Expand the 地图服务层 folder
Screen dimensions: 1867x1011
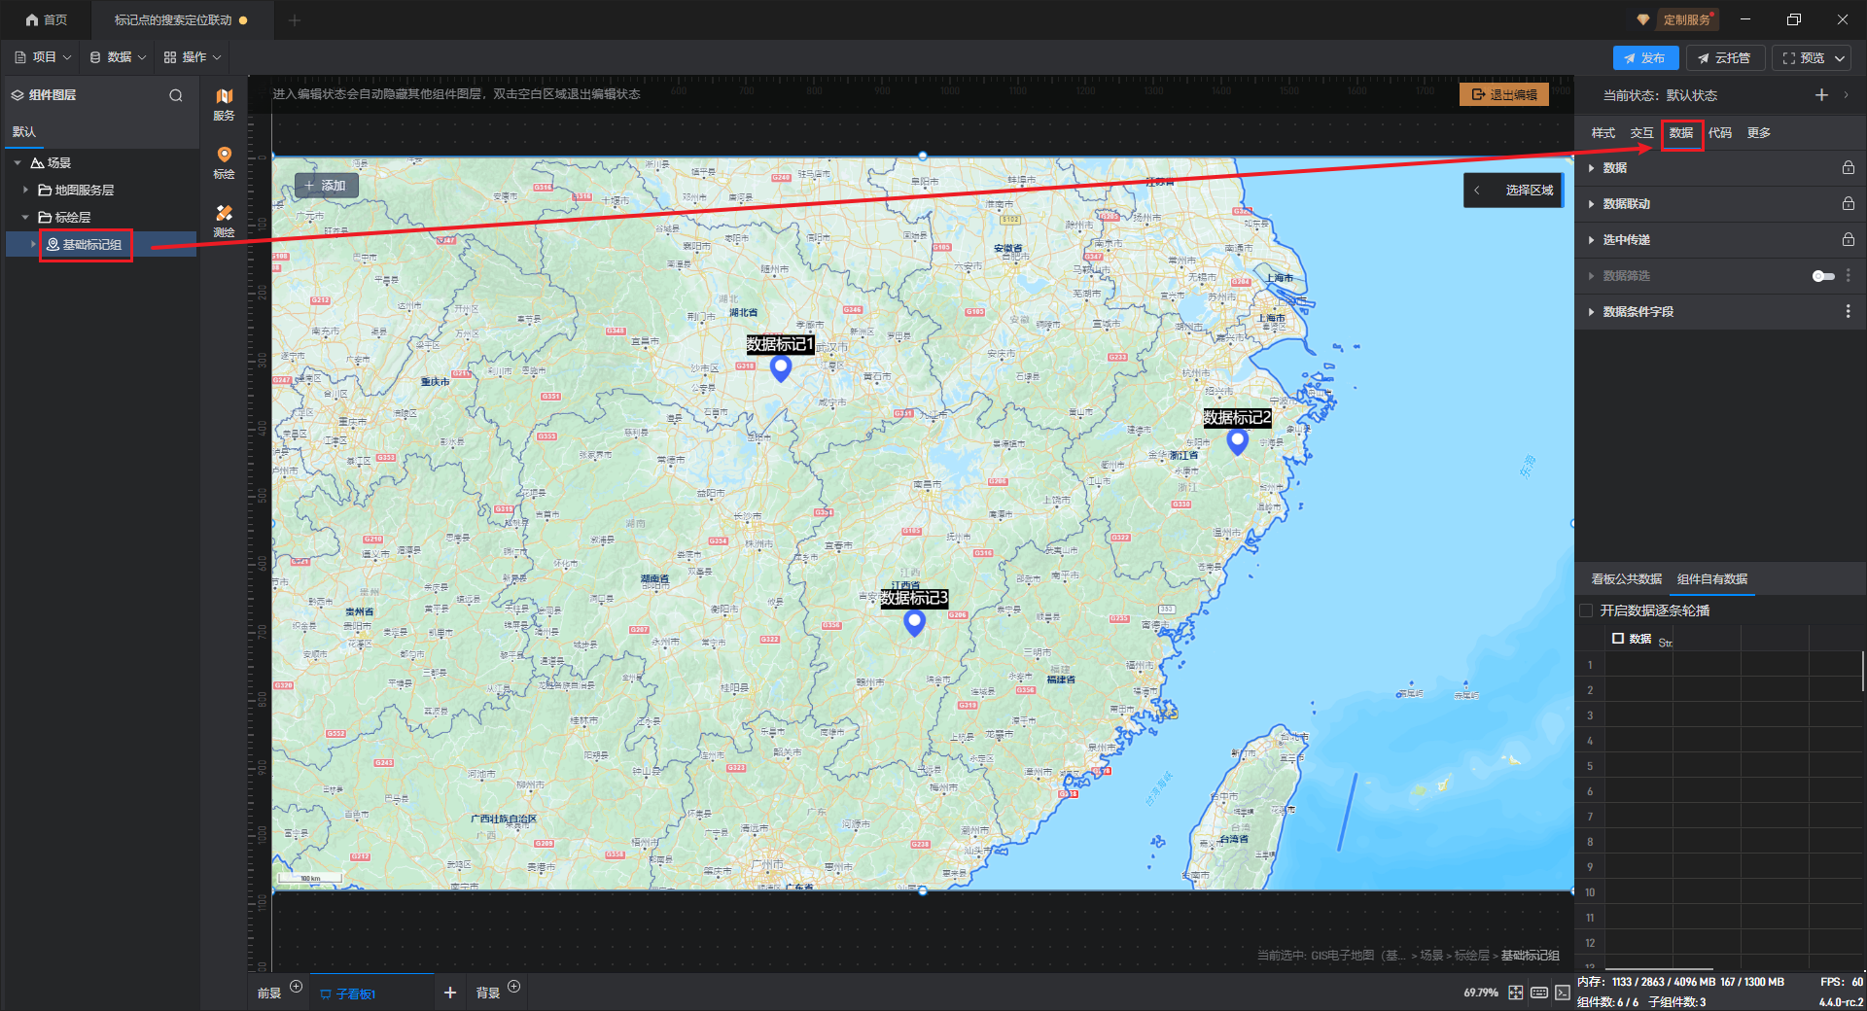[25, 191]
